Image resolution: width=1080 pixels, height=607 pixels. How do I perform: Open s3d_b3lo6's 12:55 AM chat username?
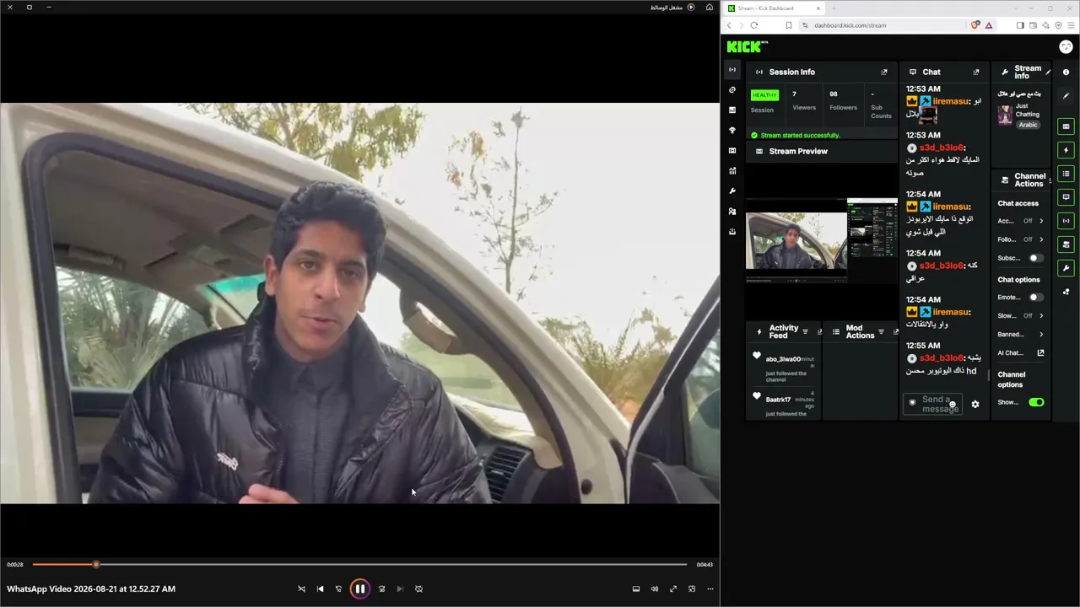[x=942, y=358]
